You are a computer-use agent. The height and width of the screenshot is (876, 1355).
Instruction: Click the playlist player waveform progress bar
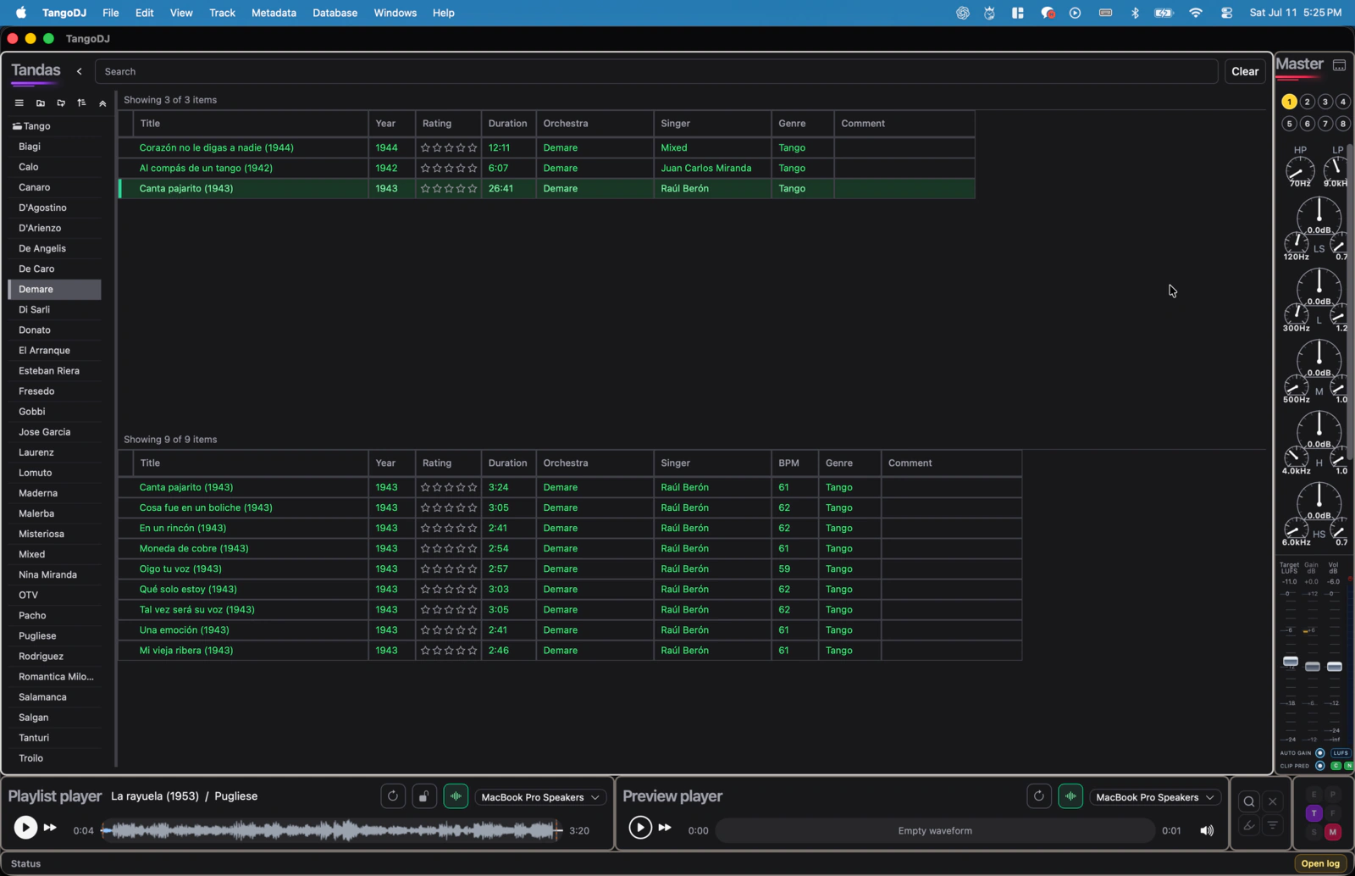(332, 831)
